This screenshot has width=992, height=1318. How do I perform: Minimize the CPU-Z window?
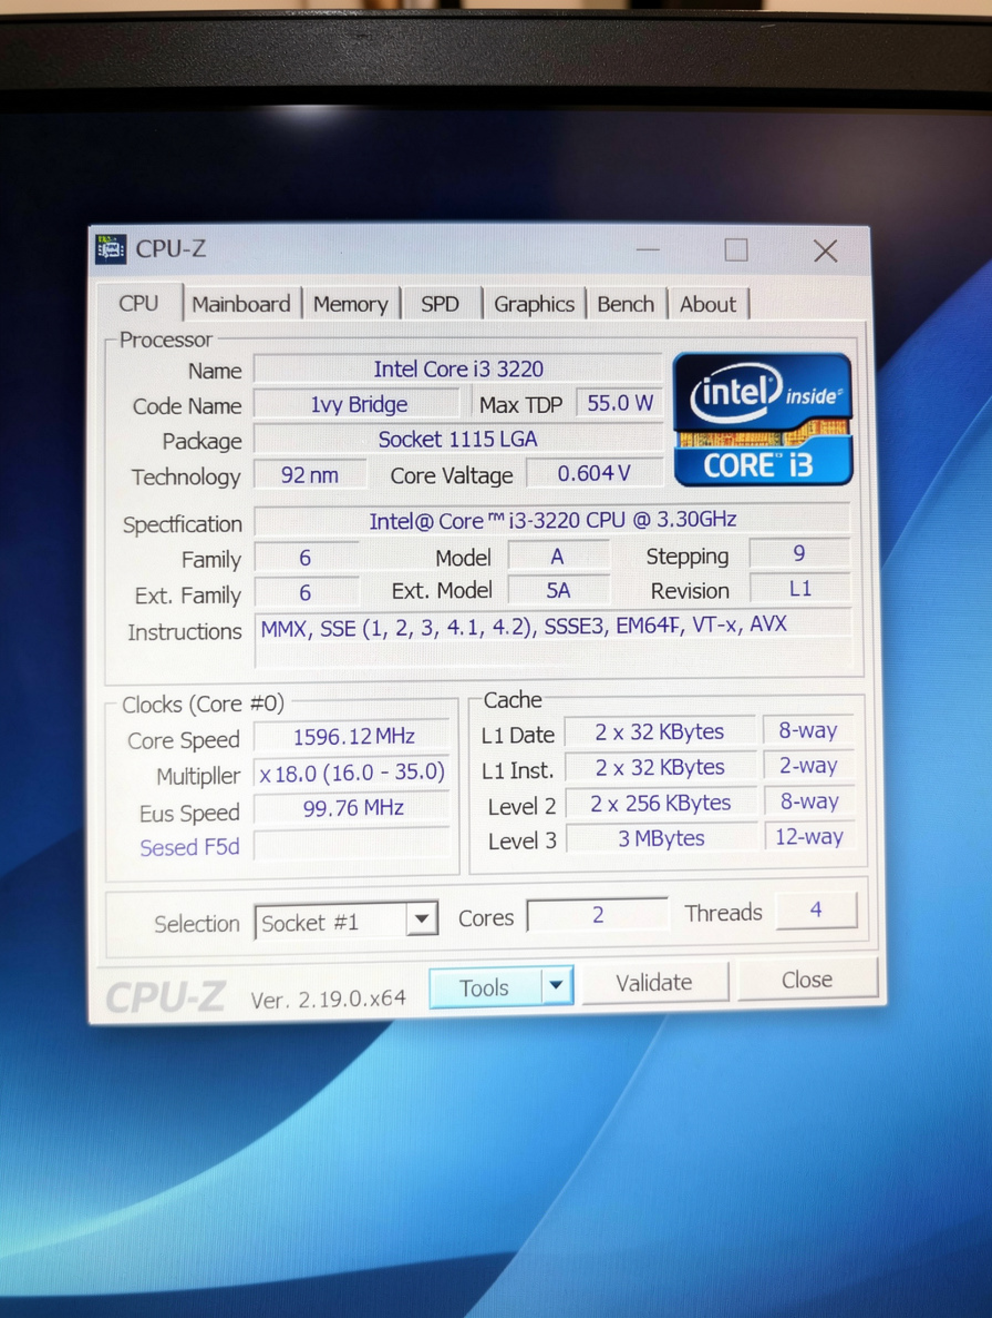click(x=648, y=250)
